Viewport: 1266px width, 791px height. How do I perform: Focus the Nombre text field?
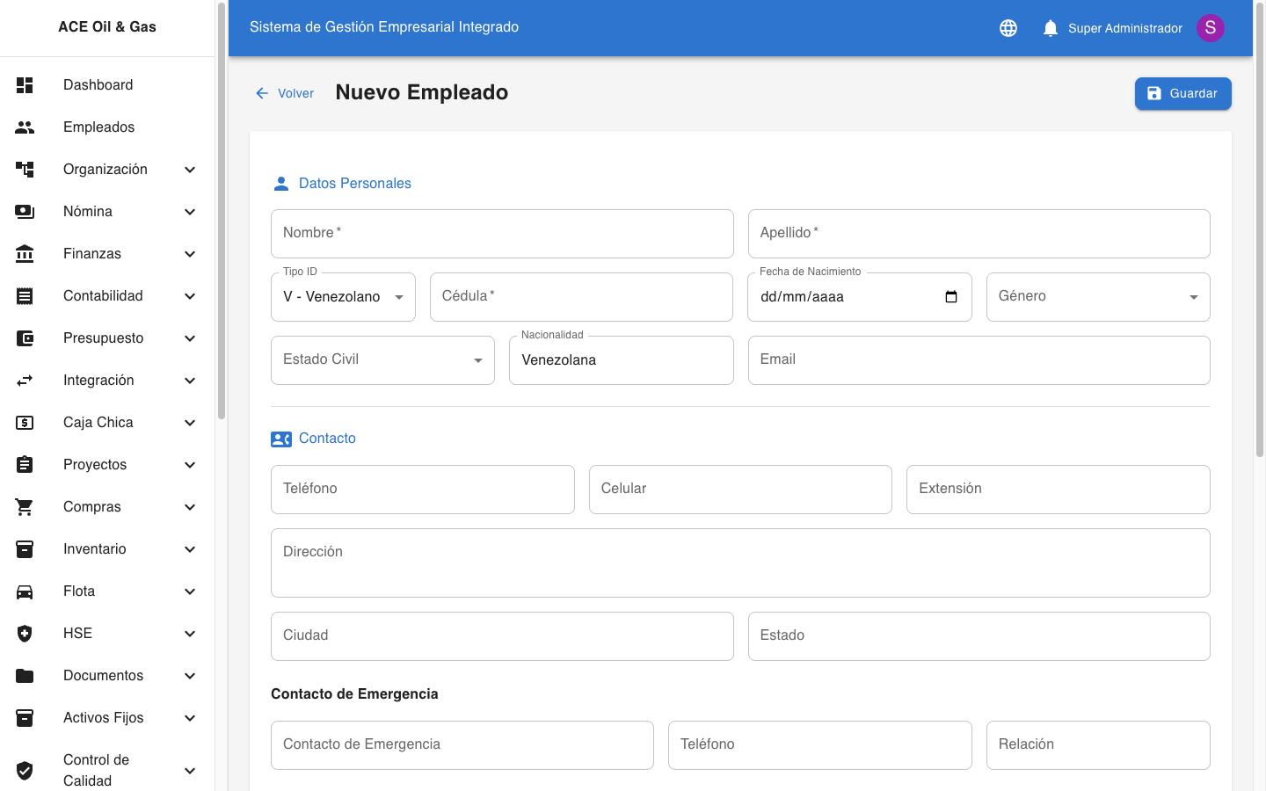tap(502, 234)
